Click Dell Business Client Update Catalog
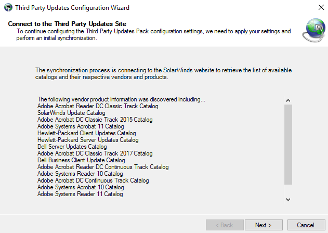This screenshot has height=233, width=328. click(x=81, y=160)
